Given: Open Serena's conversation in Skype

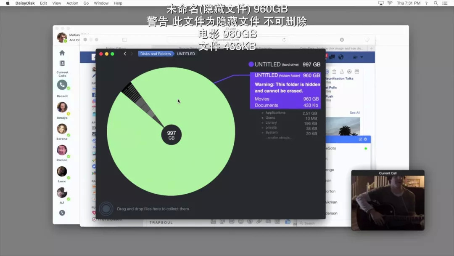Looking at the screenshot, I should click(62, 129).
